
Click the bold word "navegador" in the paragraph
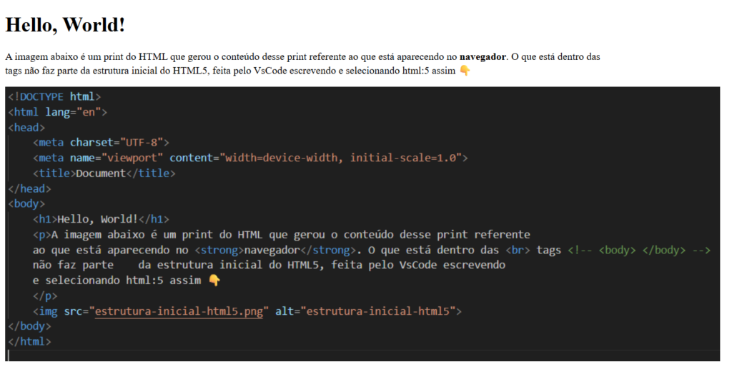[483, 56]
